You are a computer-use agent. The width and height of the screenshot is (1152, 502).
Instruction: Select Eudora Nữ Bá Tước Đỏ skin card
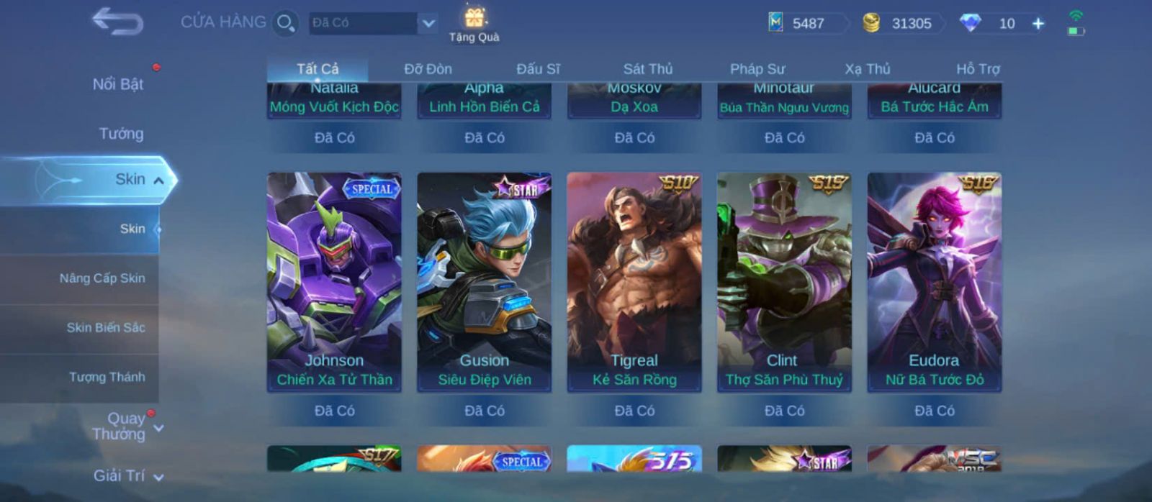(934, 282)
